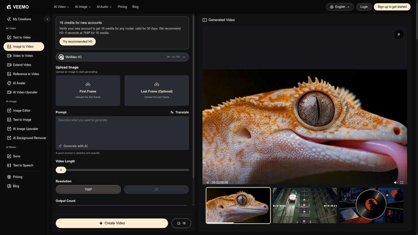Enter fullscreen on the video player

(x=402, y=182)
